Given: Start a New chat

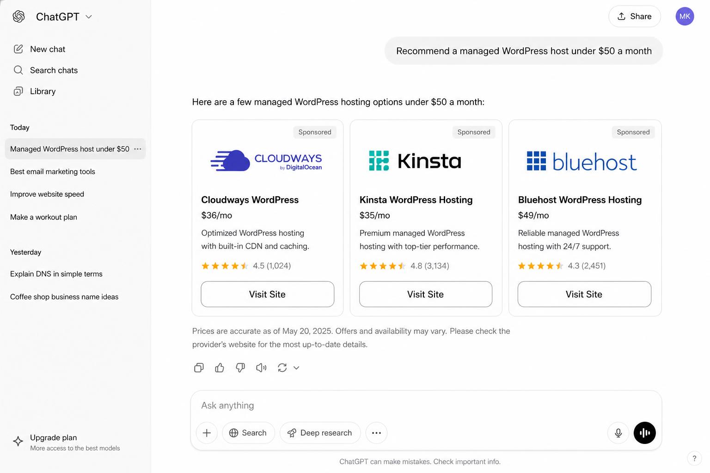Looking at the screenshot, I should (x=39, y=49).
